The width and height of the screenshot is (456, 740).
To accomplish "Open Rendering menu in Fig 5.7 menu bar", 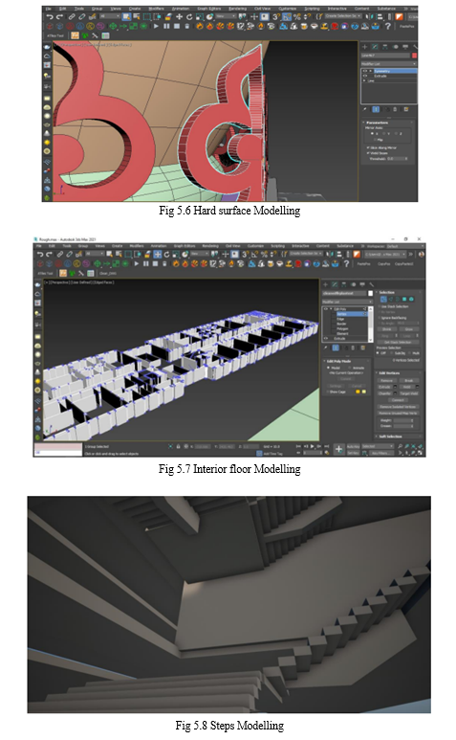I will (x=210, y=246).
